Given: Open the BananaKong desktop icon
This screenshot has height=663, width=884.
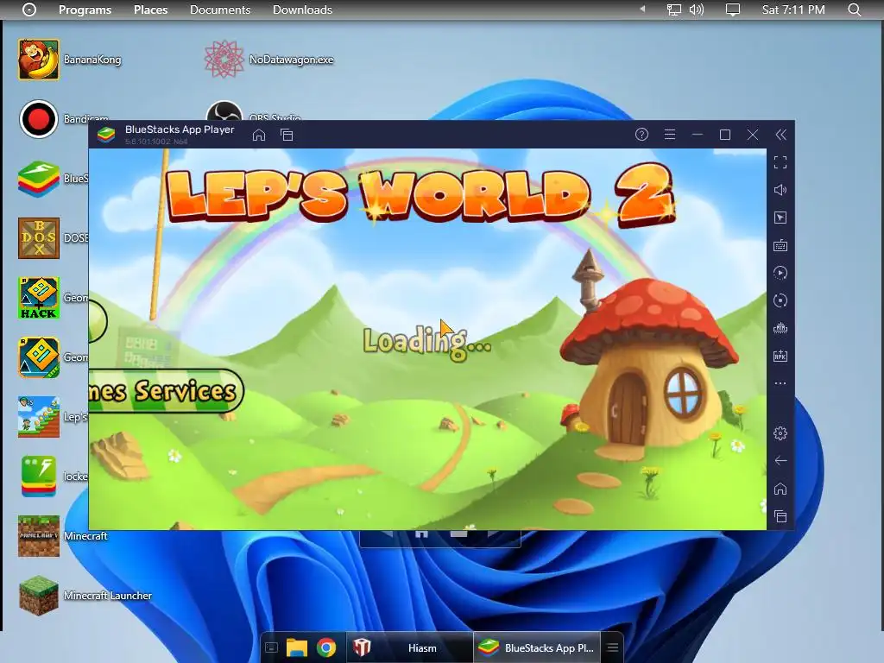Looking at the screenshot, I should tap(38, 60).
